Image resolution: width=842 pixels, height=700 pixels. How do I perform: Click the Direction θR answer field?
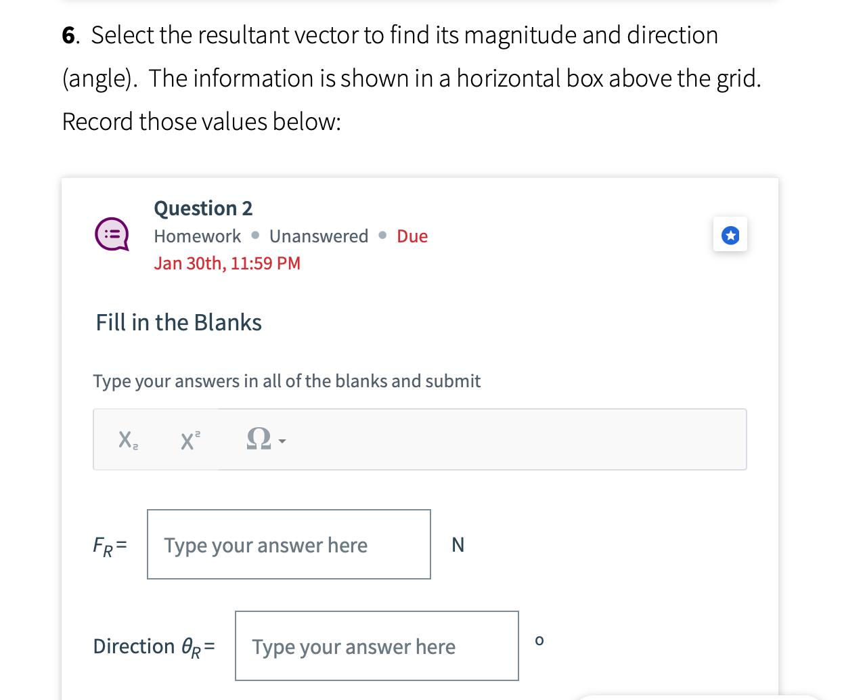click(x=376, y=646)
